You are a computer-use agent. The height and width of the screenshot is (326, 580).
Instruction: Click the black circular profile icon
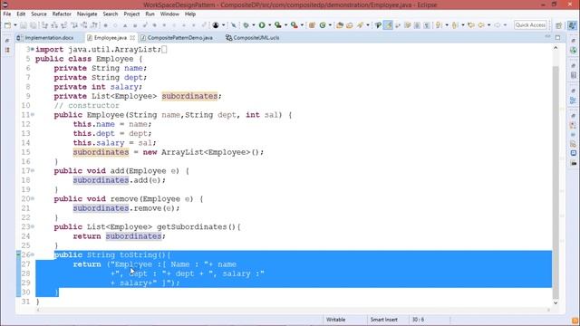pyautogui.click(x=216, y=25)
